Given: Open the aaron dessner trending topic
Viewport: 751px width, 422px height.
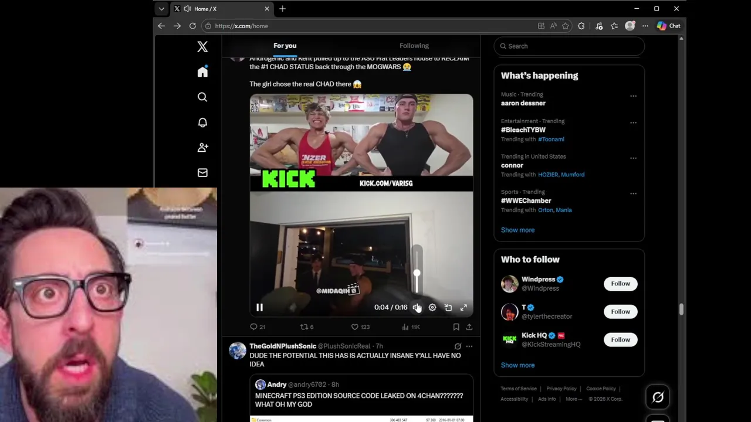Looking at the screenshot, I should 523,103.
